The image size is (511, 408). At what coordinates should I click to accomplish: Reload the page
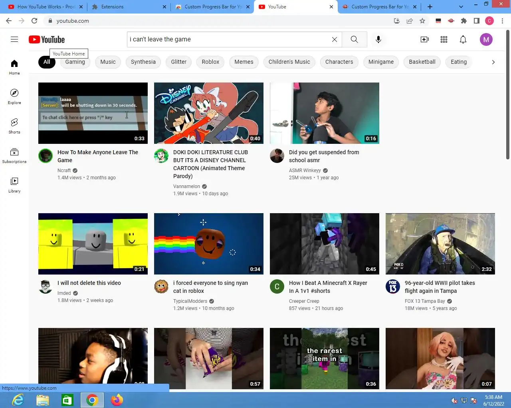click(x=34, y=21)
